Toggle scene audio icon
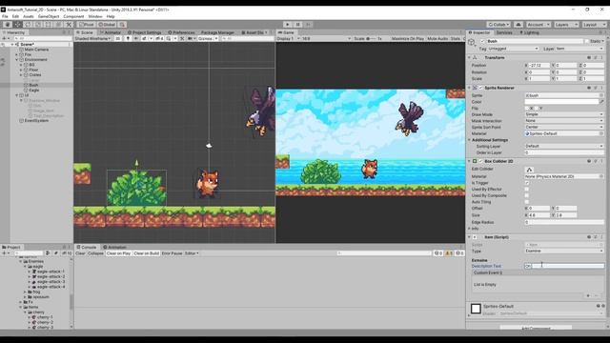This screenshot has width=610, height=343. 135,38
